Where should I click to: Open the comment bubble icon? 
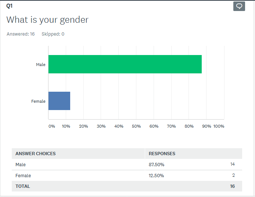click(239, 6)
